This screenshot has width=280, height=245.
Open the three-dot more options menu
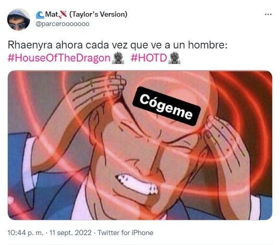pyautogui.click(x=268, y=14)
